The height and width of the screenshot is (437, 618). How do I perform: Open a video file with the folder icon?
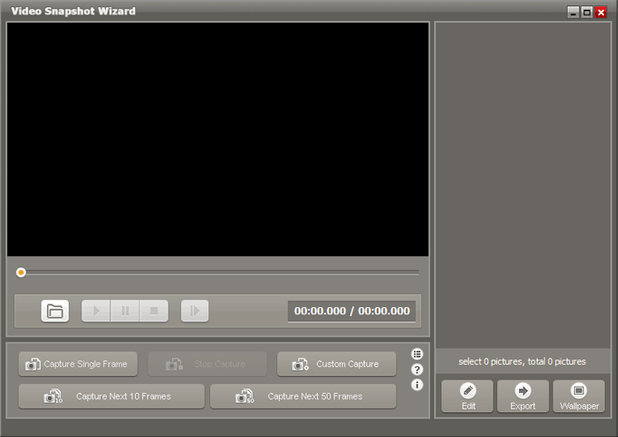(55, 311)
